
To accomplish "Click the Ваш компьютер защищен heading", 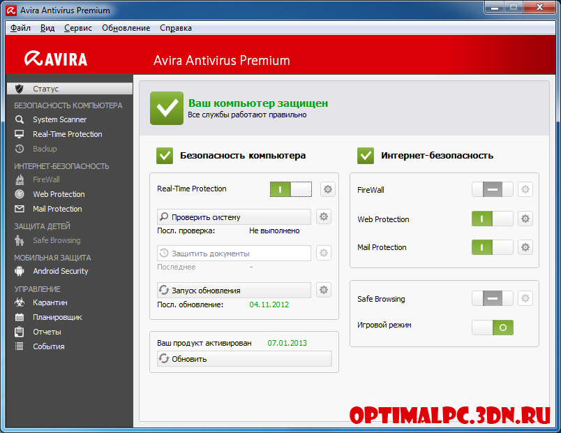I will click(x=258, y=103).
